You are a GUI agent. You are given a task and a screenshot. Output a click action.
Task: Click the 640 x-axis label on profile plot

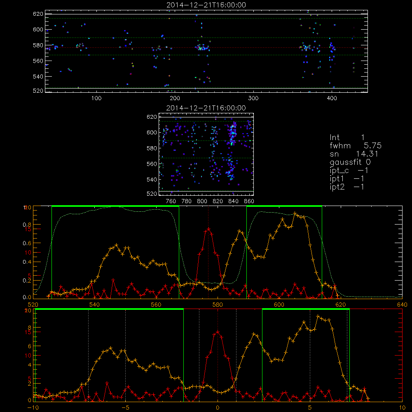(x=402, y=304)
